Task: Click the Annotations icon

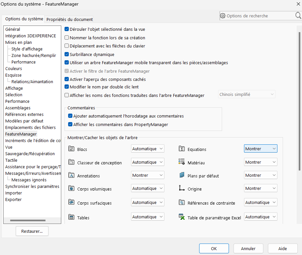Action: (x=72, y=175)
